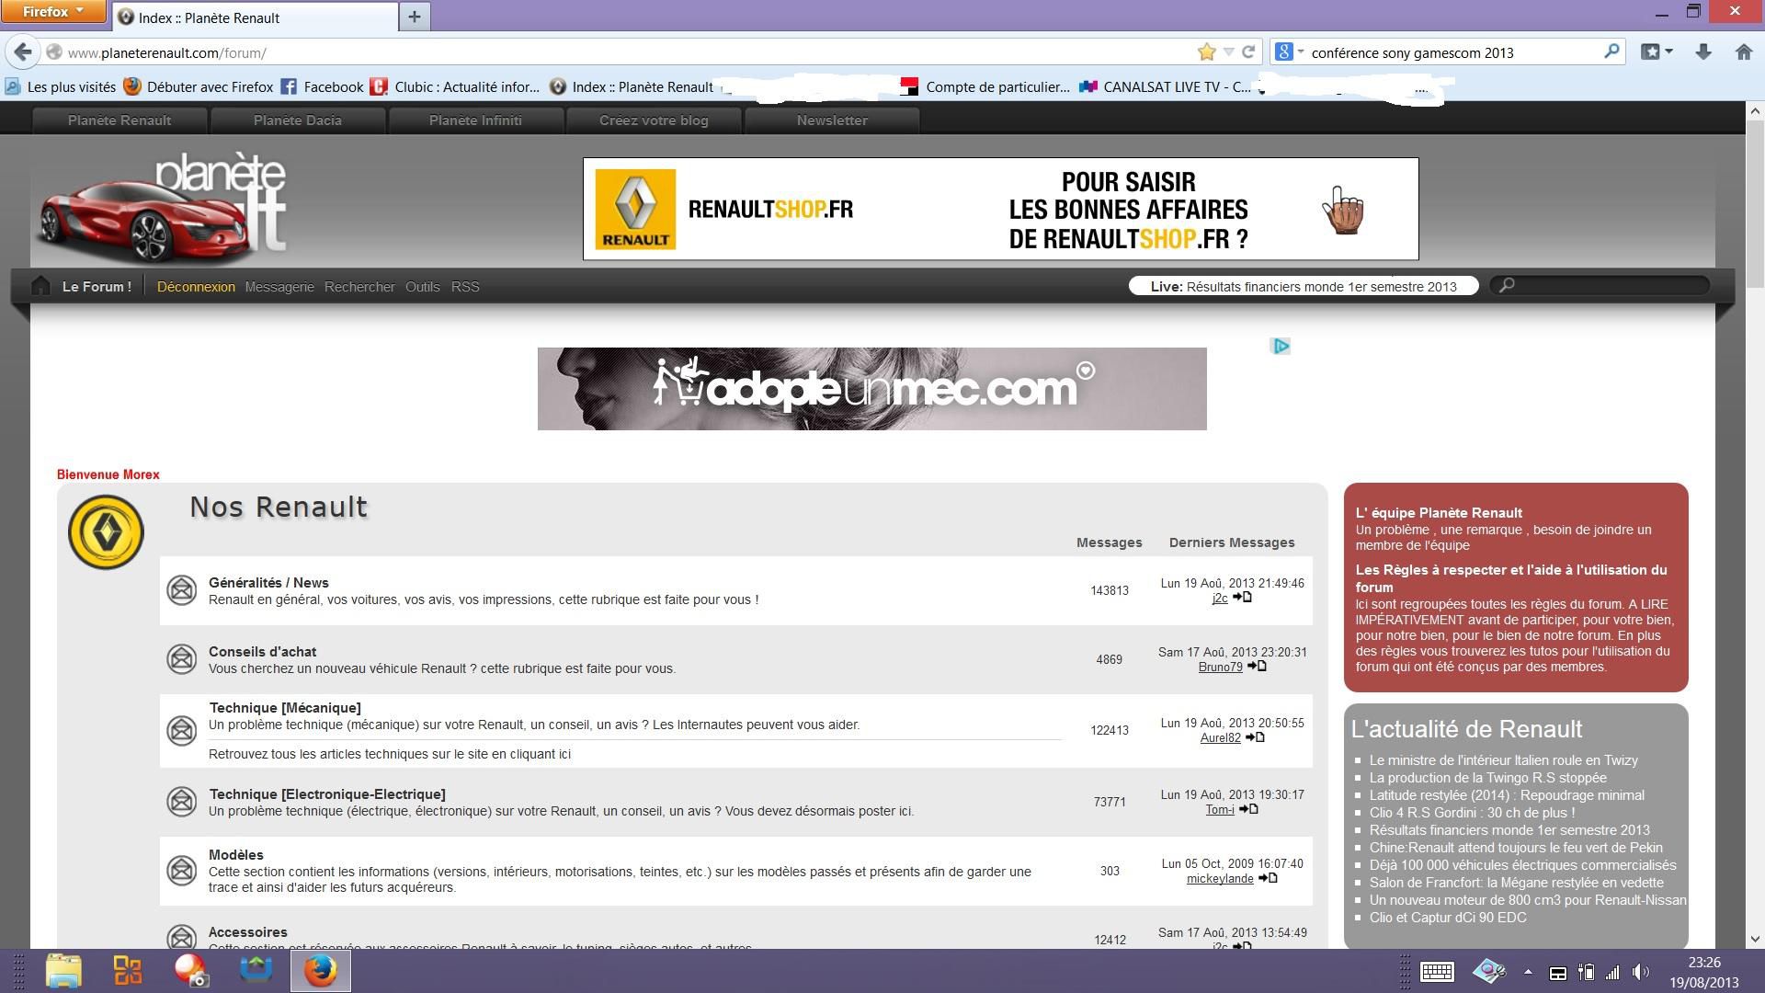
Task: Open the volume speaker tray icon
Action: click(x=1640, y=972)
